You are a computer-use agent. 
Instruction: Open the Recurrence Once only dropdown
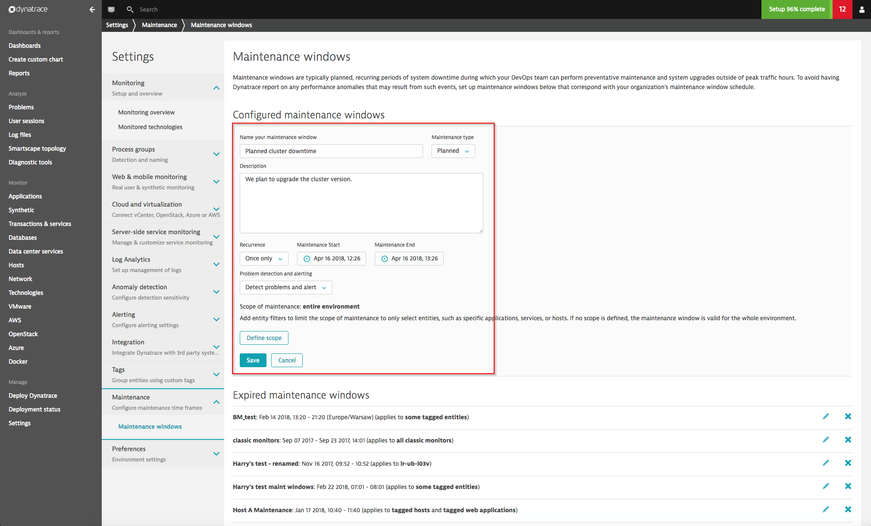(264, 259)
